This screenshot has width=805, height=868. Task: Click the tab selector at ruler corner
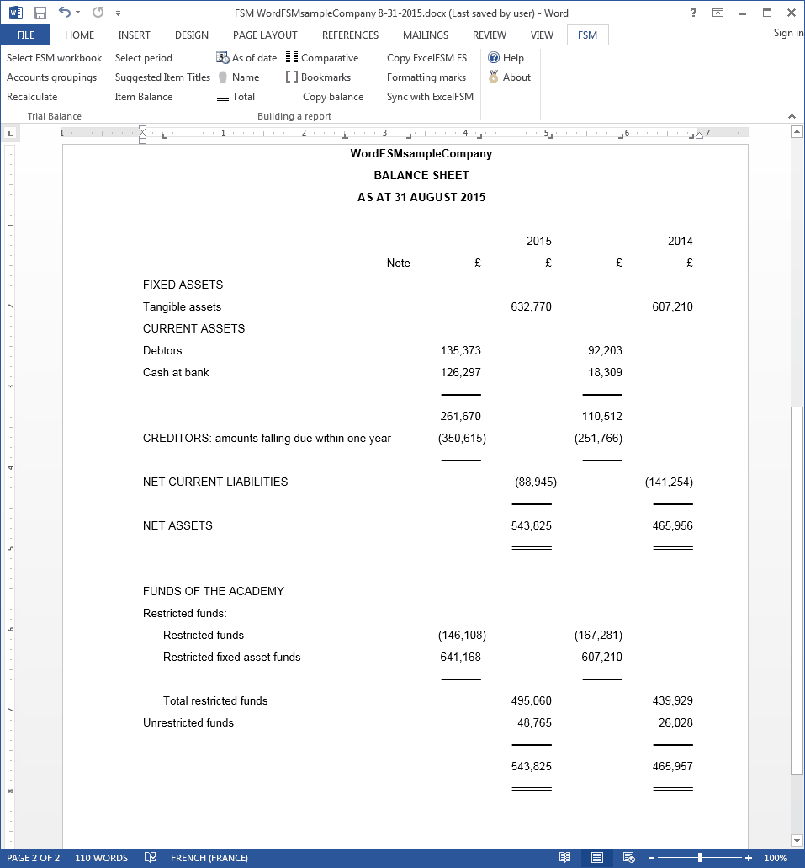pos(10,133)
